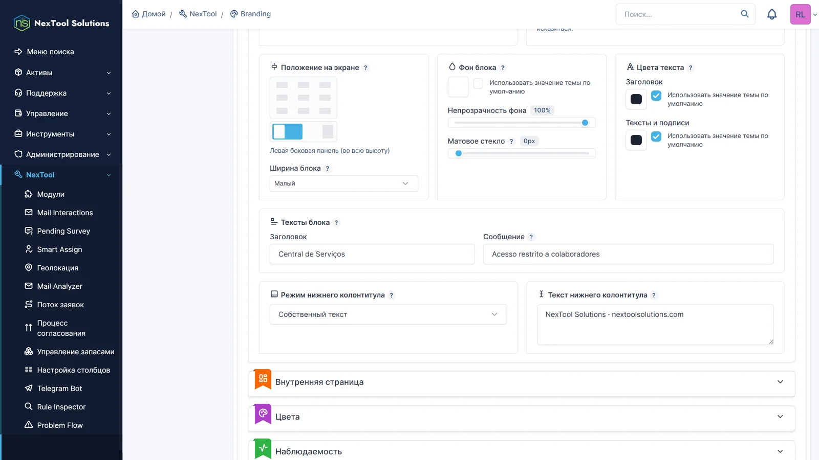Image resolution: width=819 pixels, height=460 pixels.
Task: Expand the Внутренняя страница section
Action: coord(522,382)
